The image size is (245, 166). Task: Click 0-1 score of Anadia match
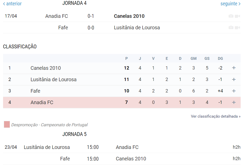click(x=91, y=16)
